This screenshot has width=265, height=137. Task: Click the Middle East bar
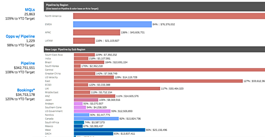(82, 92)
